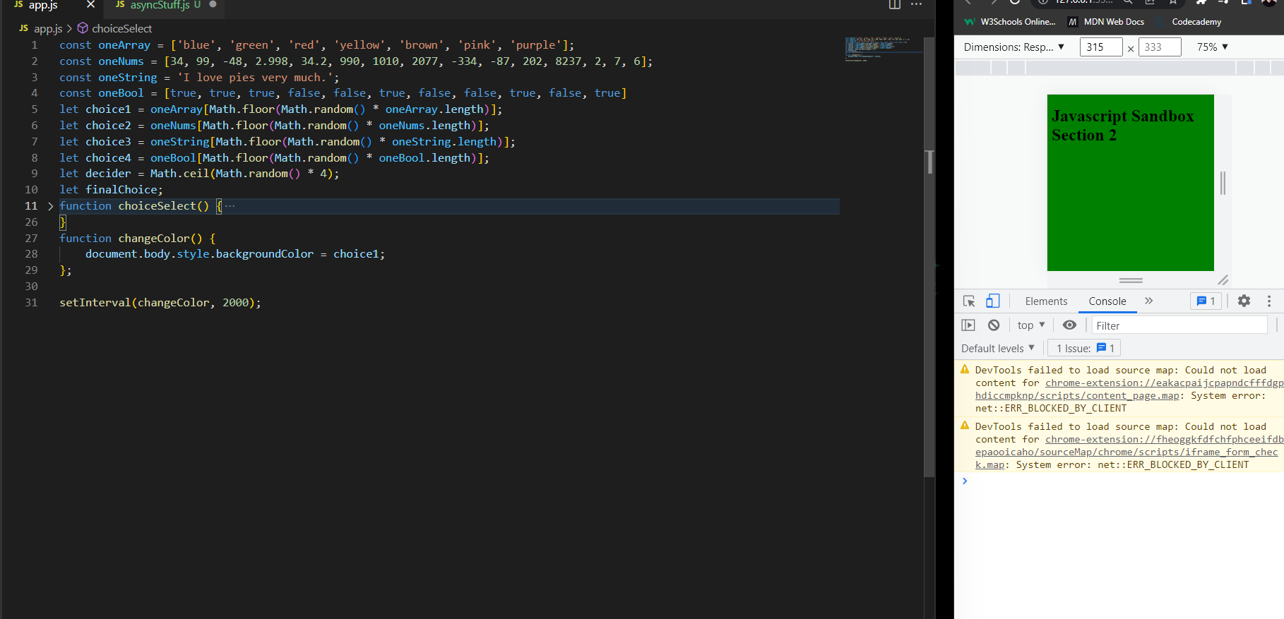The height and width of the screenshot is (619, 1284).
Task: Click the JS file icon in breadcrumb
Action: click(24, 28)
